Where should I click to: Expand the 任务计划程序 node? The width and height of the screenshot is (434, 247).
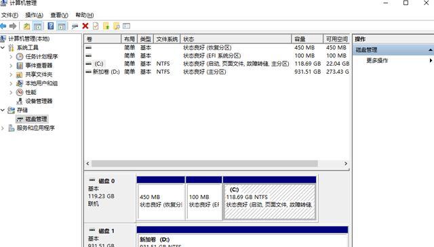pos(11,57)
